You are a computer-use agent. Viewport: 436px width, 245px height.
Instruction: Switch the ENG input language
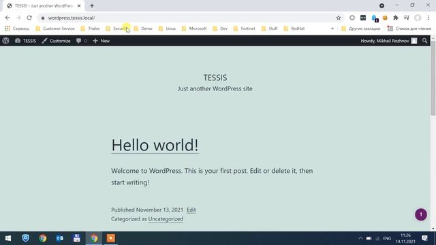pyautogui.click(x=387, y=238)
